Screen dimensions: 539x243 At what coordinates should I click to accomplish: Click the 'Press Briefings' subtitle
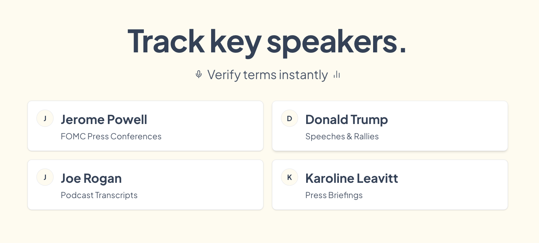point(334,195)
